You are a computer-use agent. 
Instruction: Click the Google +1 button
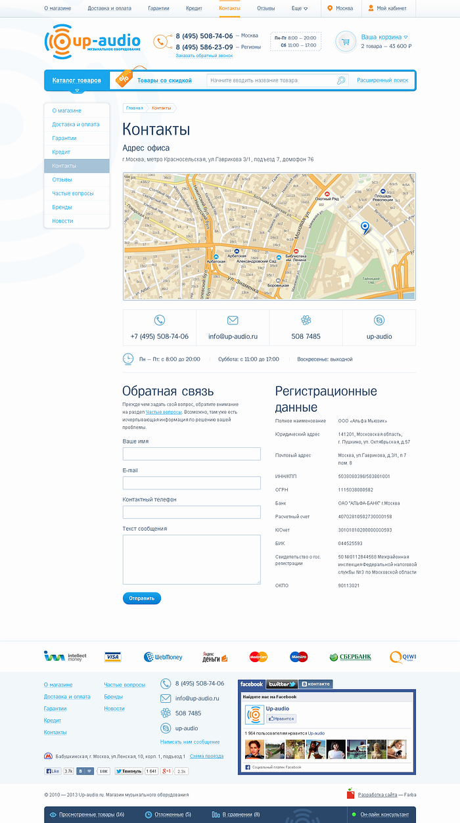(x=167, y=771)
